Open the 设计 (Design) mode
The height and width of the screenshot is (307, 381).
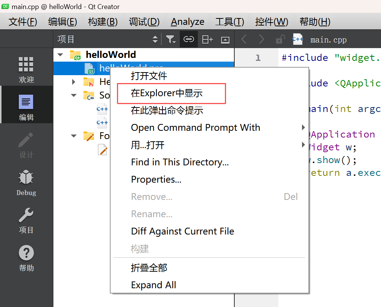[x=26, y=145]
